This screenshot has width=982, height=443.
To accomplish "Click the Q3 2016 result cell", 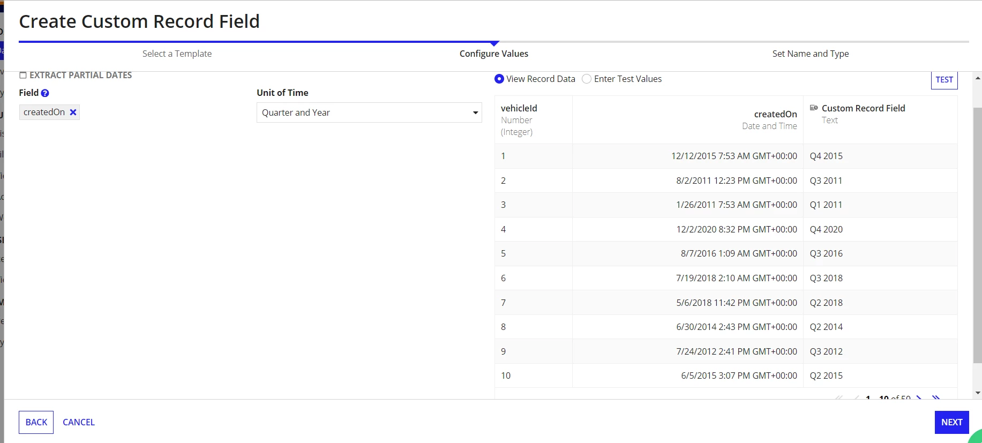I will coord(880,253).
